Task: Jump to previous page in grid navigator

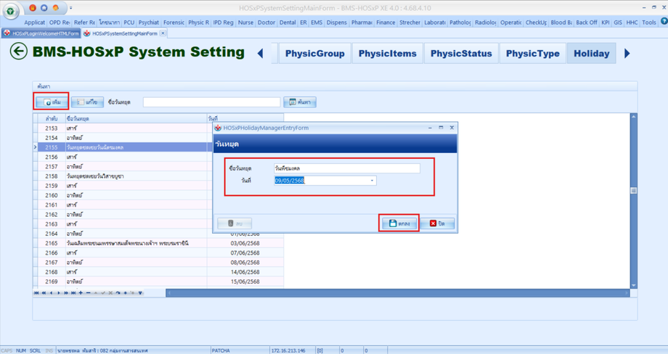Action: click(x=44, y=293)
